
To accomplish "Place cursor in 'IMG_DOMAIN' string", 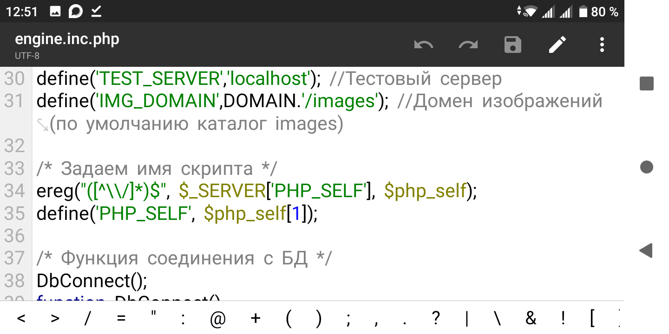I will (x=157, y=101).
